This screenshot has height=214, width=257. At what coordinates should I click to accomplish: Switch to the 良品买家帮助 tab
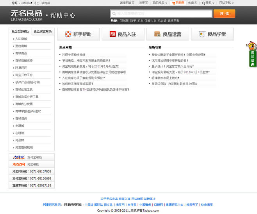coord(43,31)
